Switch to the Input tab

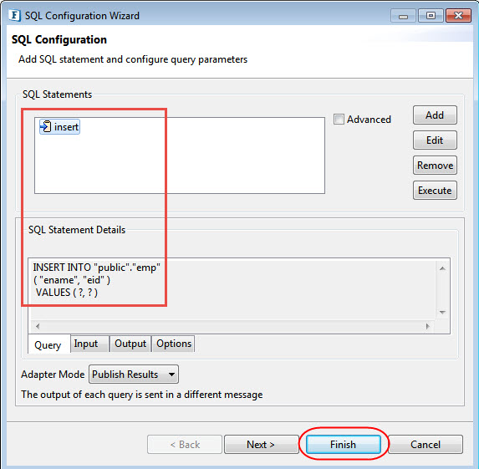(x=86, y=344)
